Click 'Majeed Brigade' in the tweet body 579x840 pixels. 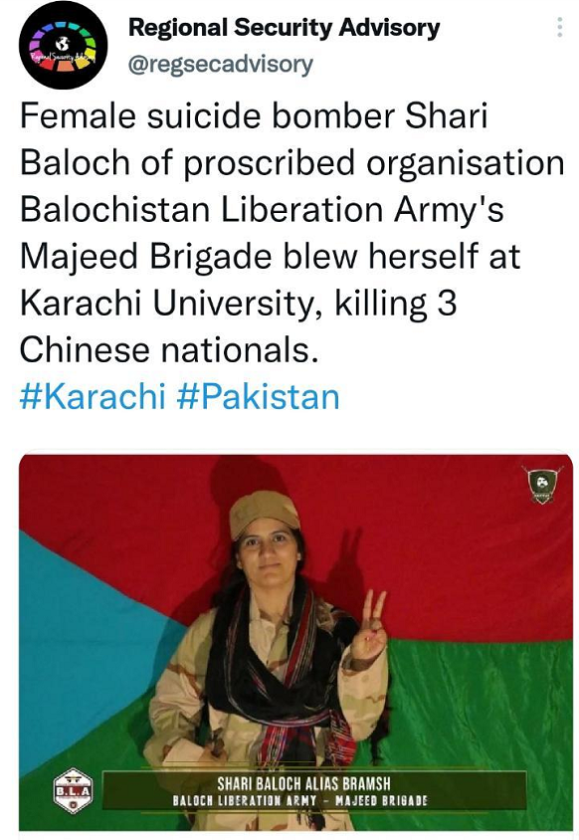tap(145, 256)
